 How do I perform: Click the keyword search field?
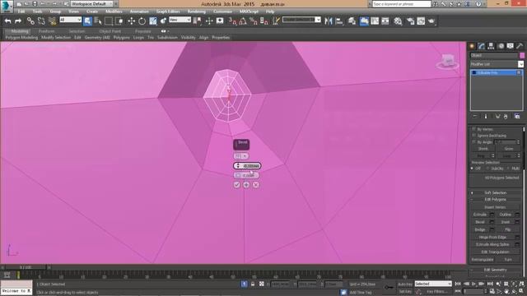tap(401, 4)
